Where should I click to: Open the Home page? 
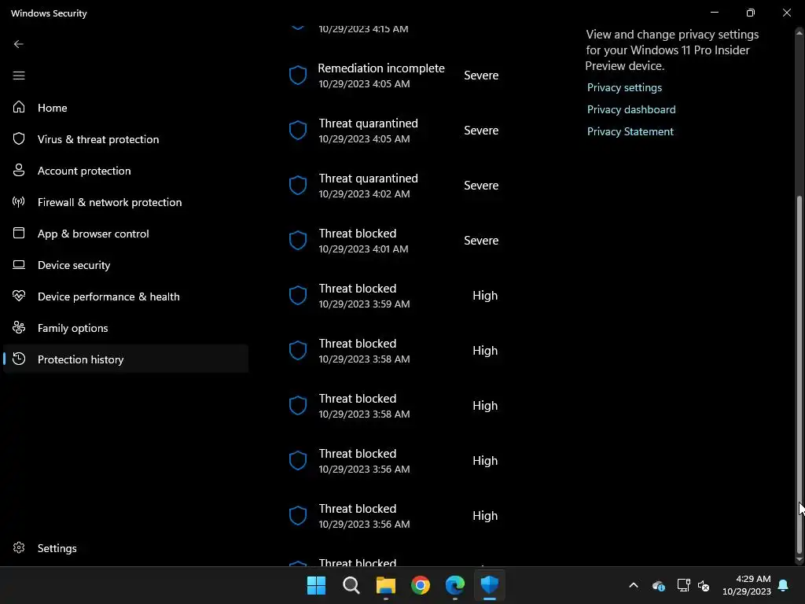[x=126, y=107]
